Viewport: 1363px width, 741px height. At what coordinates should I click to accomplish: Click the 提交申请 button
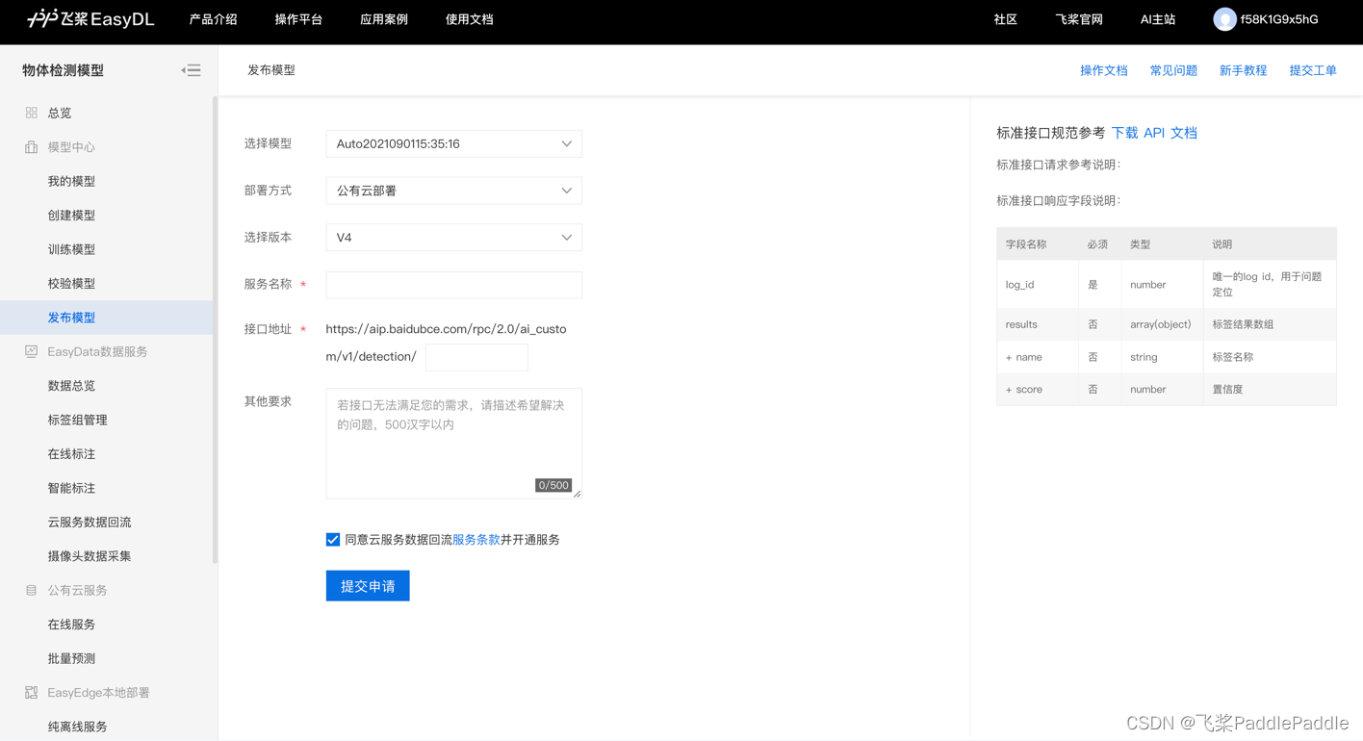point(368,586)
